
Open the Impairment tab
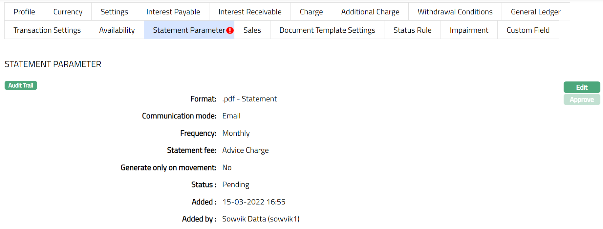point(469,30)
